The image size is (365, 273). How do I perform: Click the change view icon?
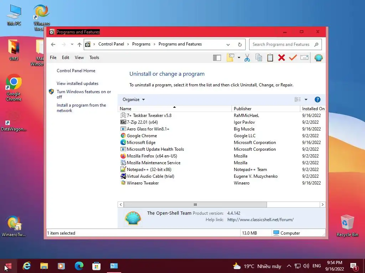[298, 100]
